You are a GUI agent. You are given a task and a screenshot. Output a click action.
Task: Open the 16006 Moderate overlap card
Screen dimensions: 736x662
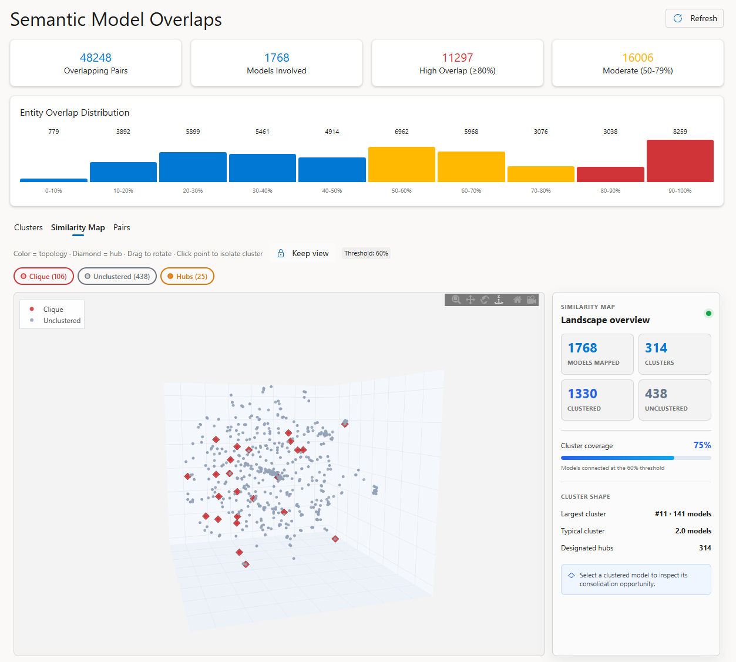638,63
